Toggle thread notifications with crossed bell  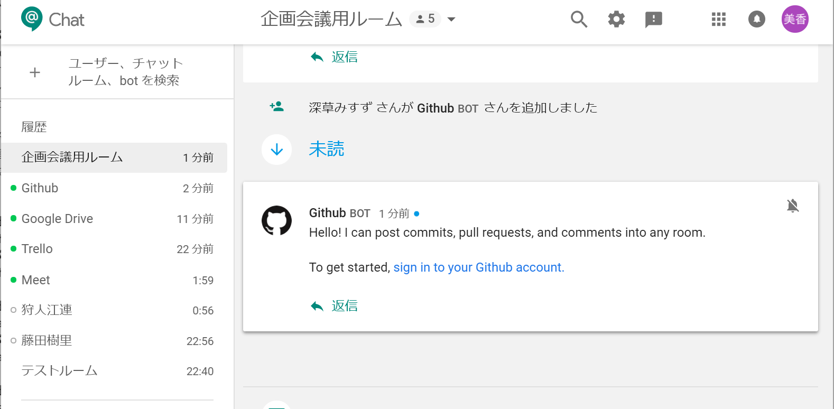pos(792,206)
